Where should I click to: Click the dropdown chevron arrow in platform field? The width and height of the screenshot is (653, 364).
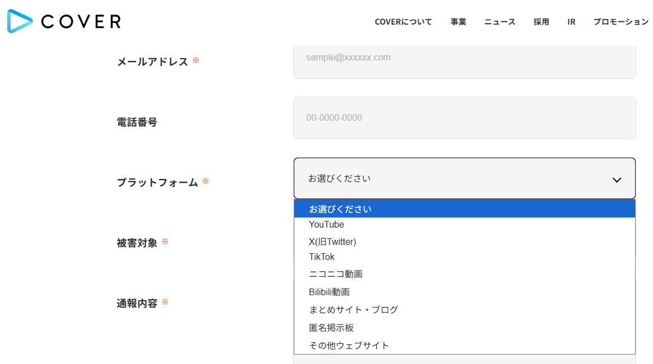(617, 179)
